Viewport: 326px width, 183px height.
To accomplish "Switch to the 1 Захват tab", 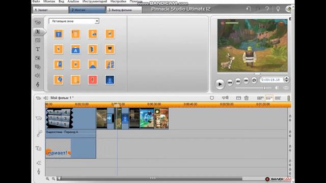I will tap(50, 10).
